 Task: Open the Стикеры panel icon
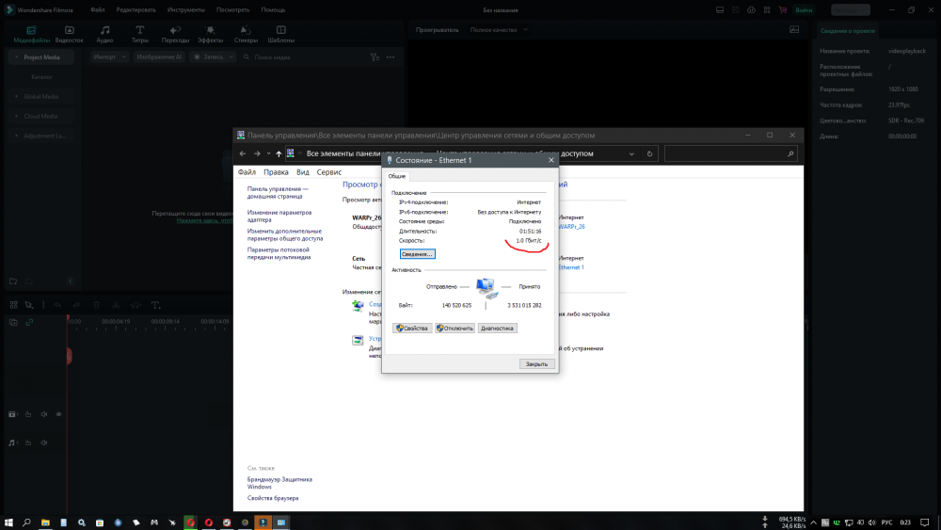tap(246, 31)
